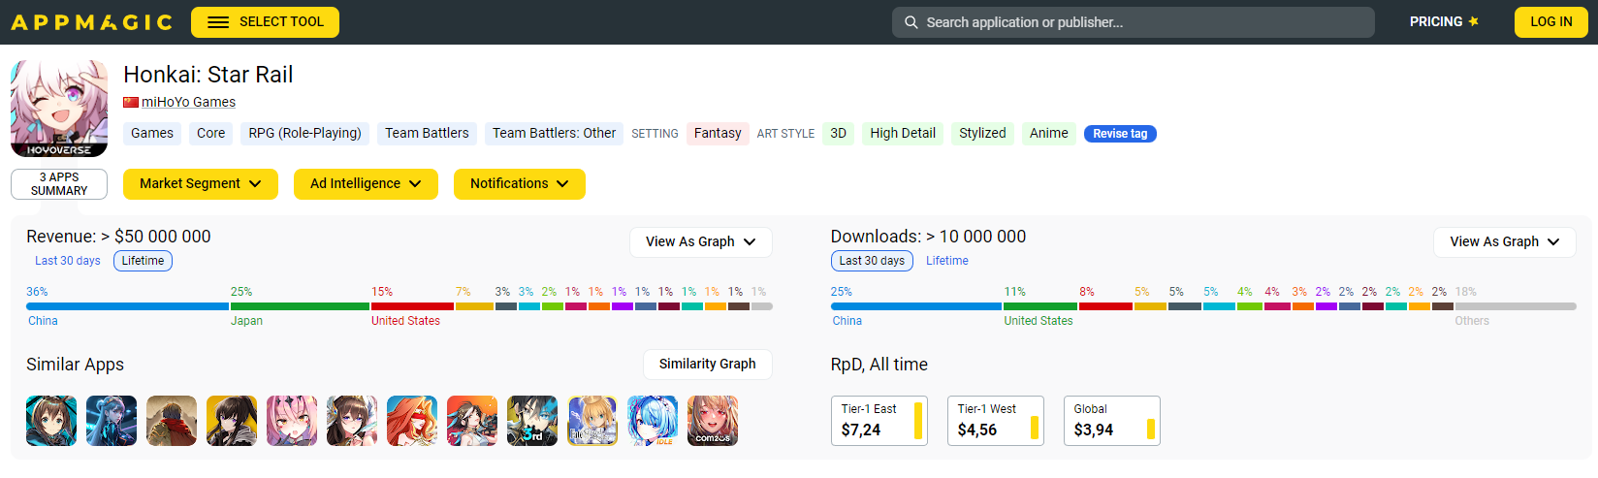Image resolution: width=1598 pixels, height=478 pixels.
Task: Open the first similar app icon
Action: (x=51, y=421)
